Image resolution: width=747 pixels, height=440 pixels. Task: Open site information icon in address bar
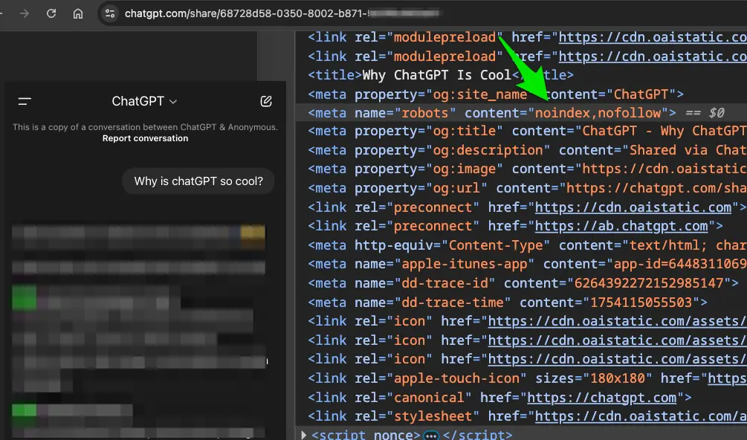coord(110,13)
